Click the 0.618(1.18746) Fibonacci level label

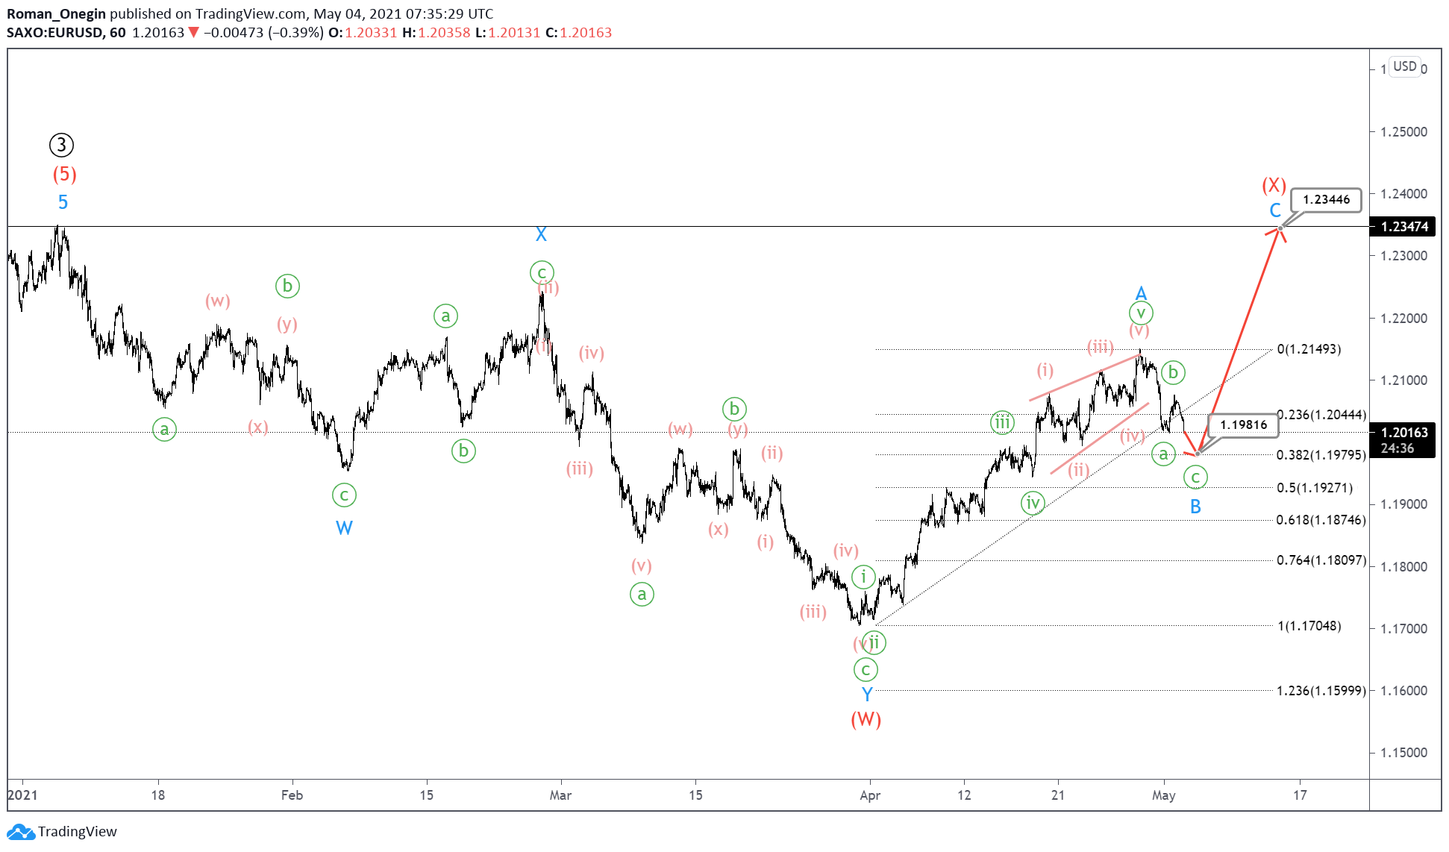[1321, 520]
